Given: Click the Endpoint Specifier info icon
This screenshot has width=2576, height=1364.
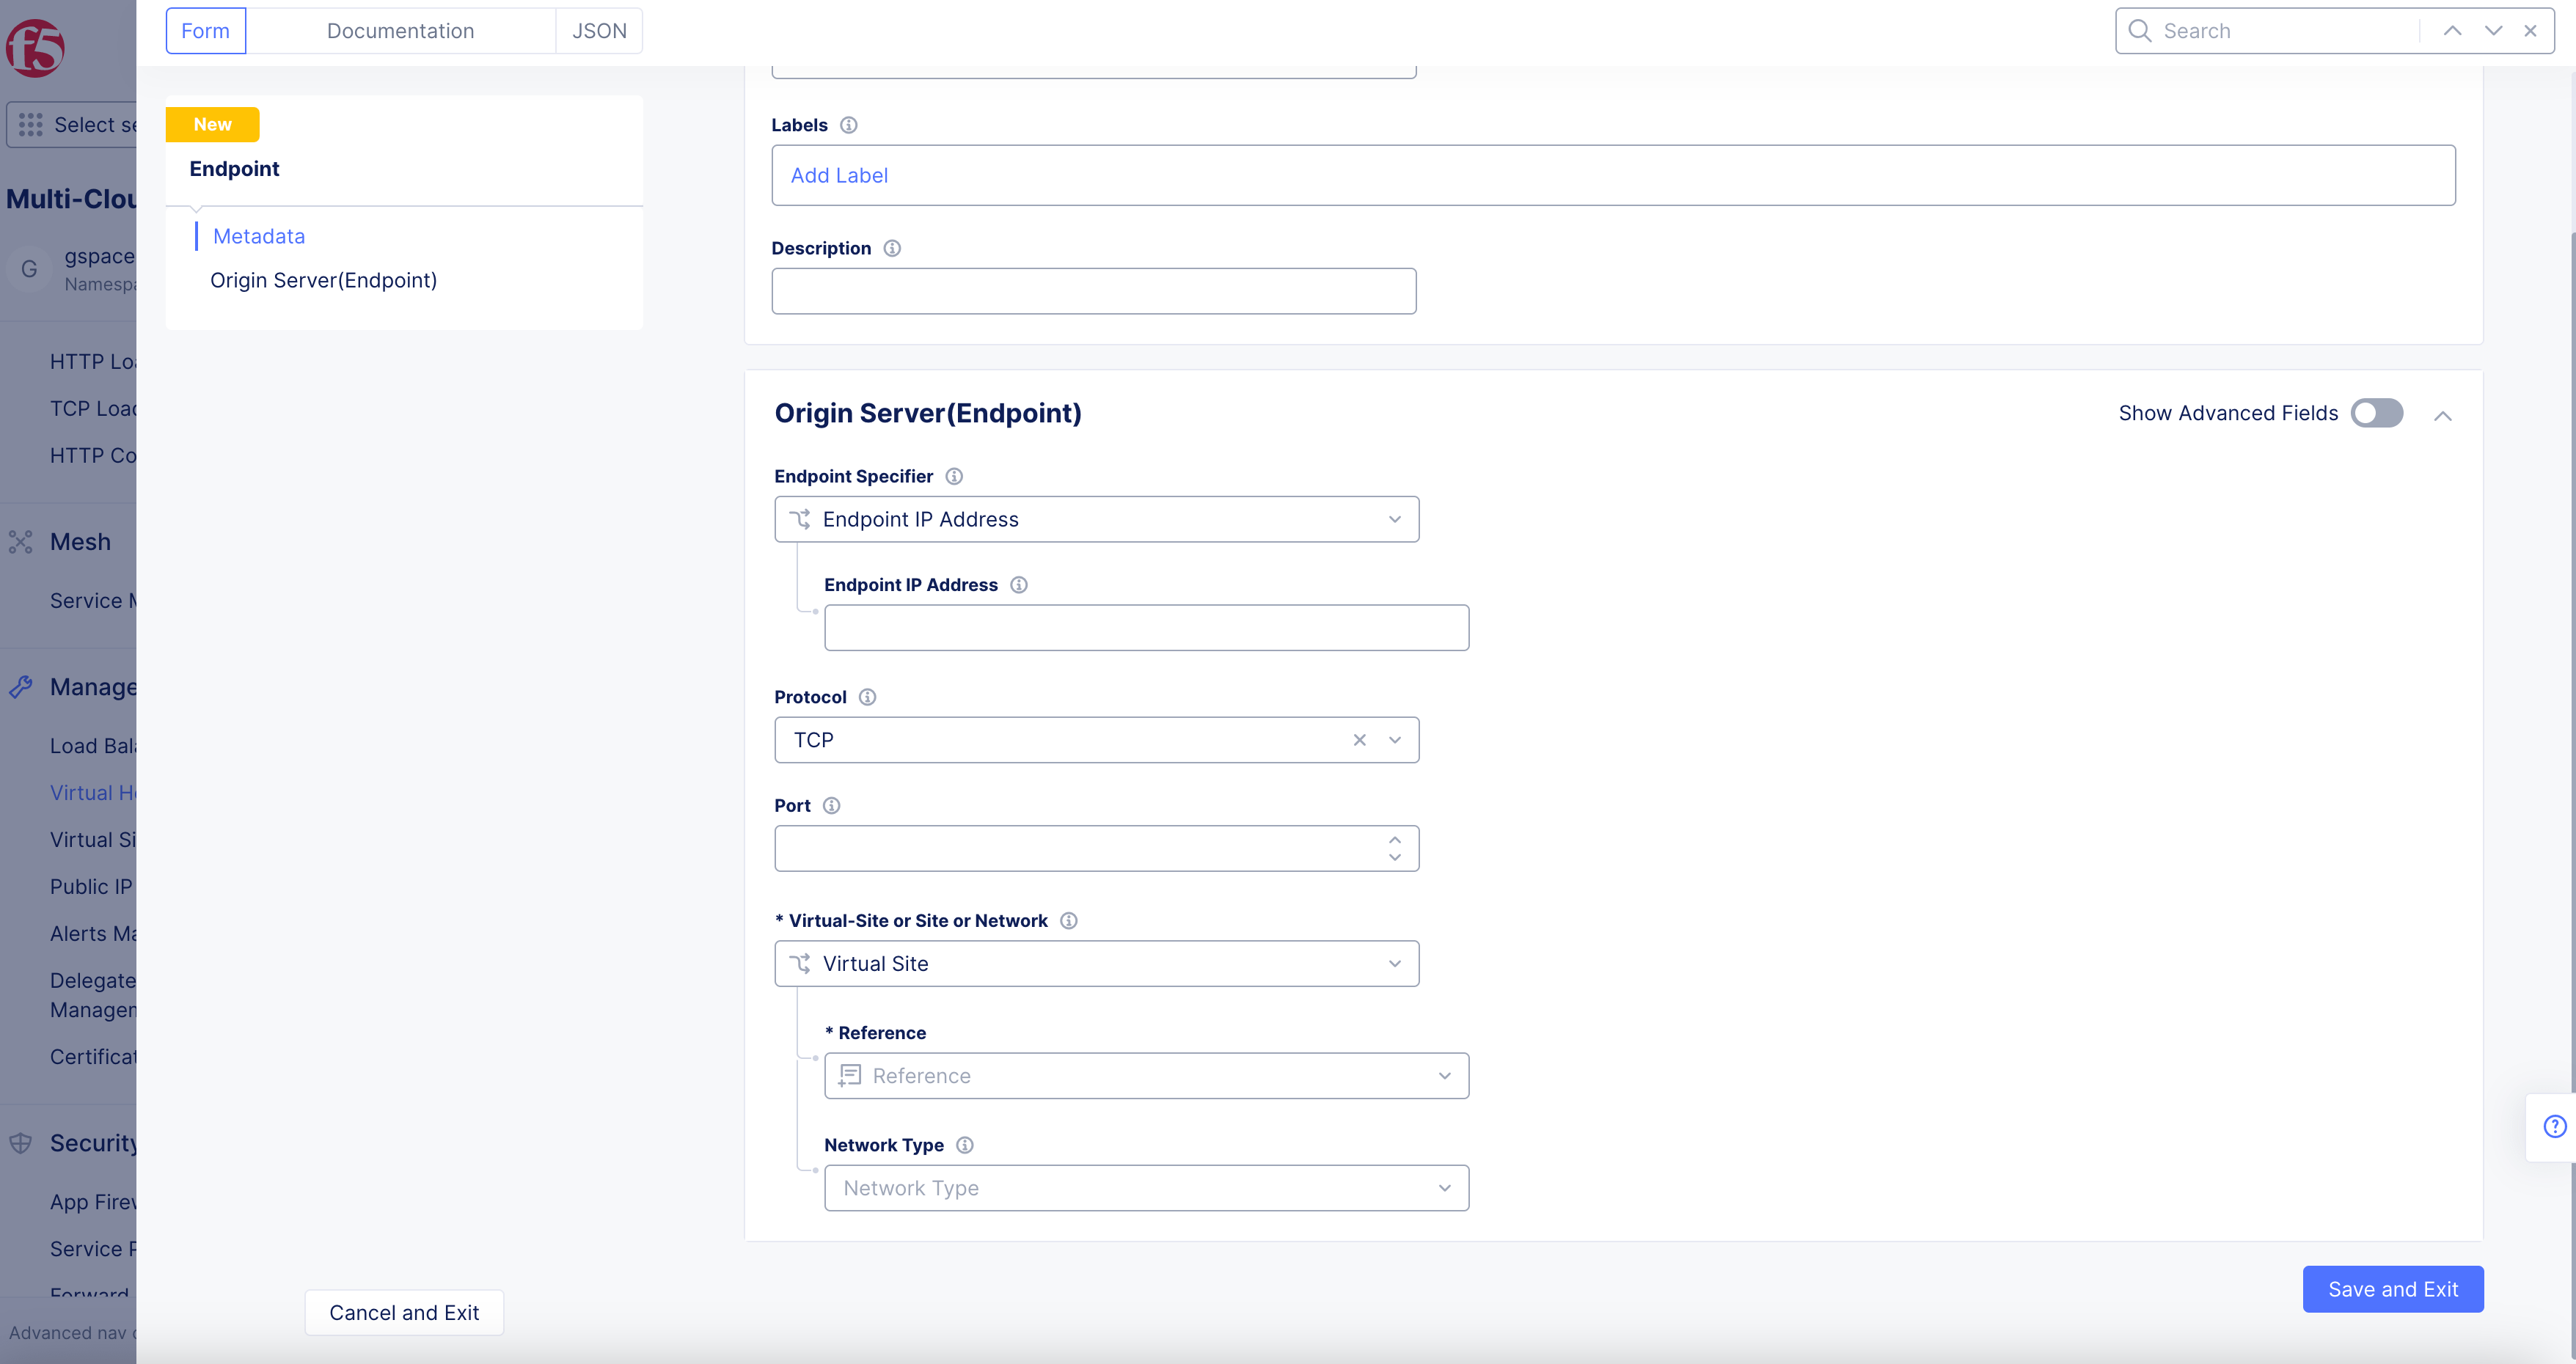Looking at the screenshot, I should coord(954,476).
